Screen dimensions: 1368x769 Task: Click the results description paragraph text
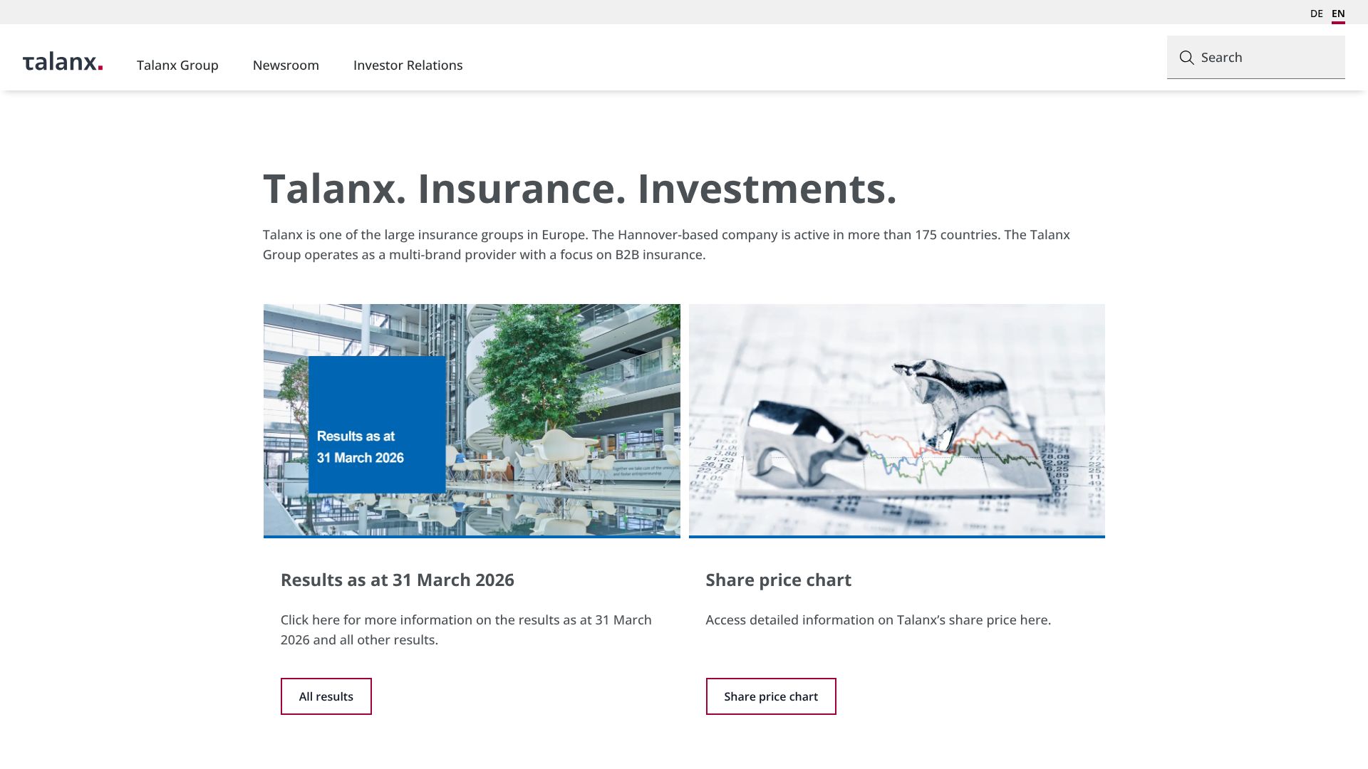click(x=466, y=629)
